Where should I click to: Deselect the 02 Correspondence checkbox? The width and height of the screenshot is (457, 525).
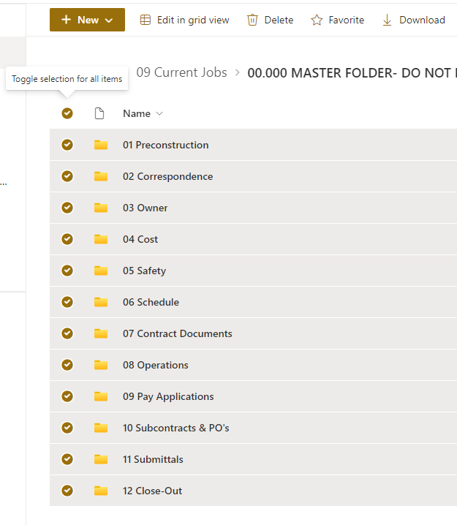coord(67,176)
